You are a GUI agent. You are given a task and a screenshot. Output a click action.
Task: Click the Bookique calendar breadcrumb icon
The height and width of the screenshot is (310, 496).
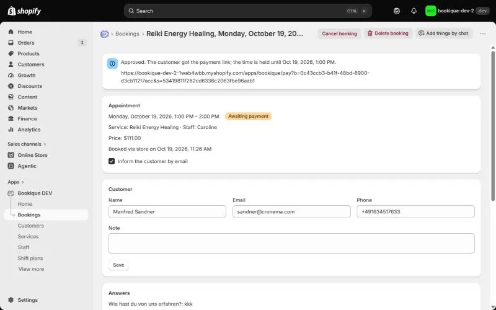pyautogui.click(x=104, y=33)
